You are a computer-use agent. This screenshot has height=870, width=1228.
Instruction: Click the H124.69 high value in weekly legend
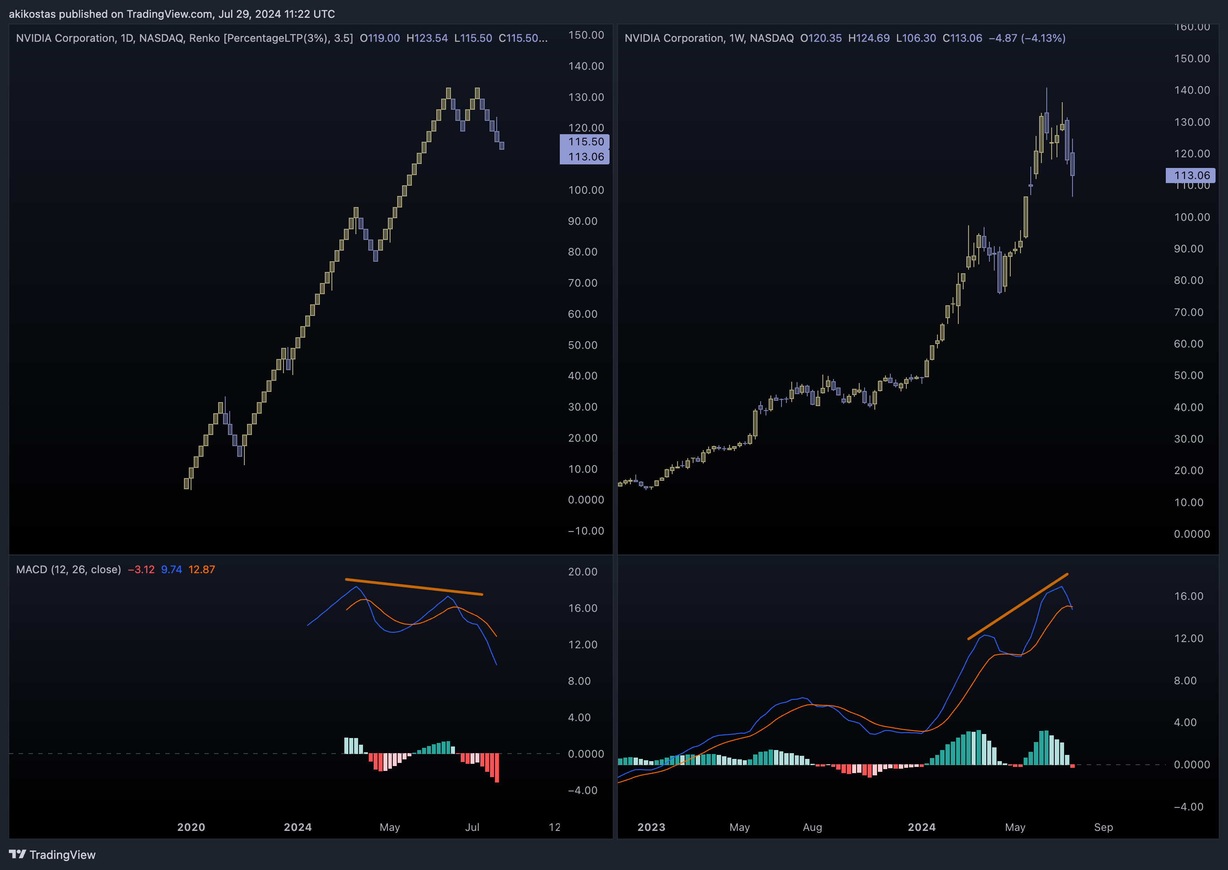coord(869,38)
